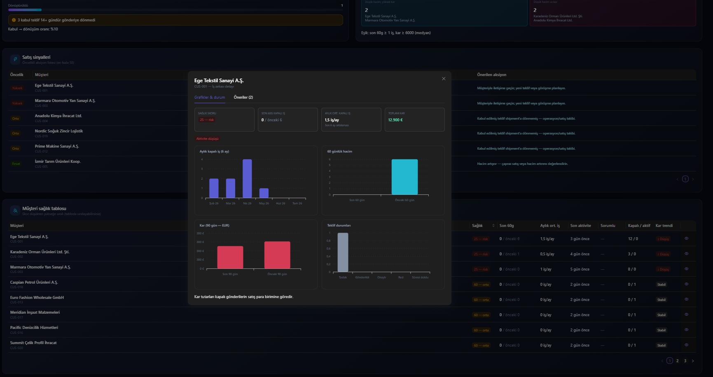
Task: Click the eye icon for Ege Tekstil row
Action: click(686, 238)
